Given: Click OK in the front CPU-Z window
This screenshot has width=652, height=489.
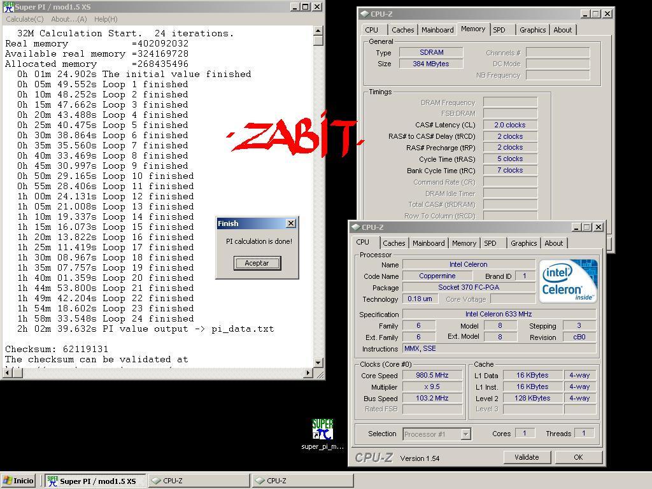Looking at the screenshot, I should (x=578, y=457).
